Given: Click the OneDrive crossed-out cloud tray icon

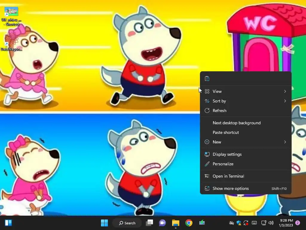Looking at the screenshot, I should 232,223.
